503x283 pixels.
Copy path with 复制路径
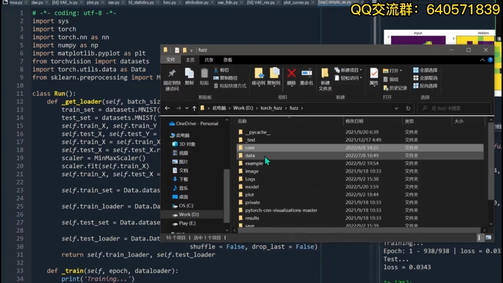click(225, 78)
